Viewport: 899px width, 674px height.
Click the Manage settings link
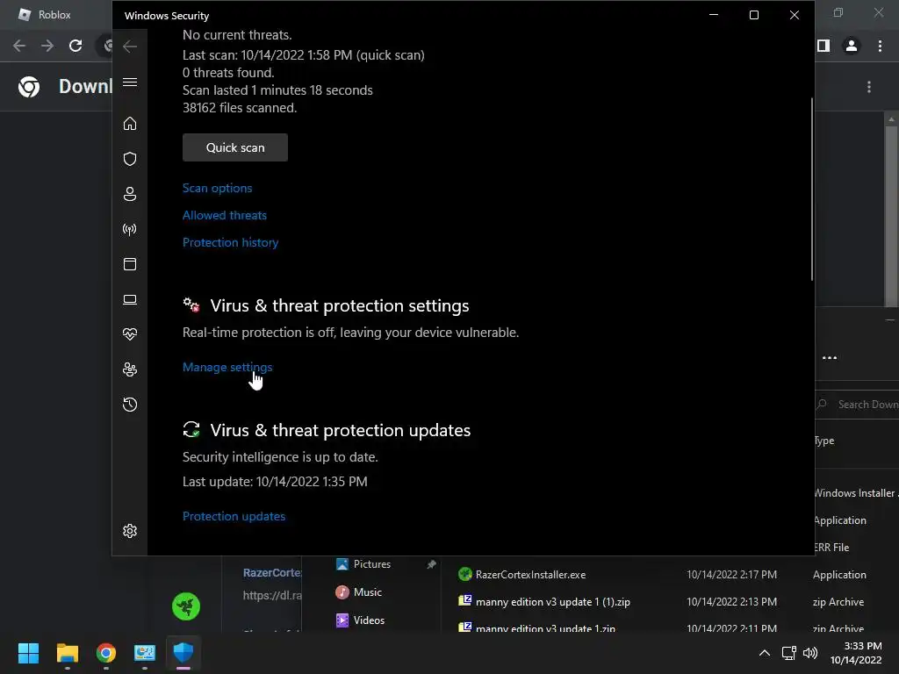(227, 367)
